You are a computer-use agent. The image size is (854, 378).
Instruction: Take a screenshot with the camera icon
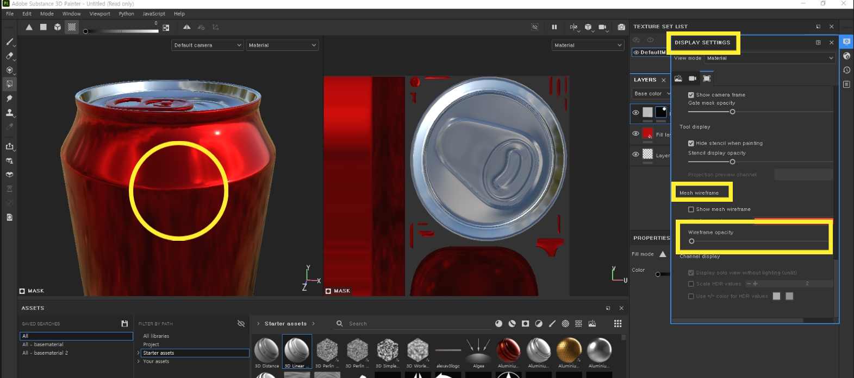pos(621,27)
